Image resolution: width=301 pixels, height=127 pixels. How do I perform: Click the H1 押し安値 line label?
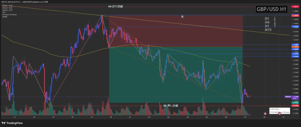coord(171,106)
